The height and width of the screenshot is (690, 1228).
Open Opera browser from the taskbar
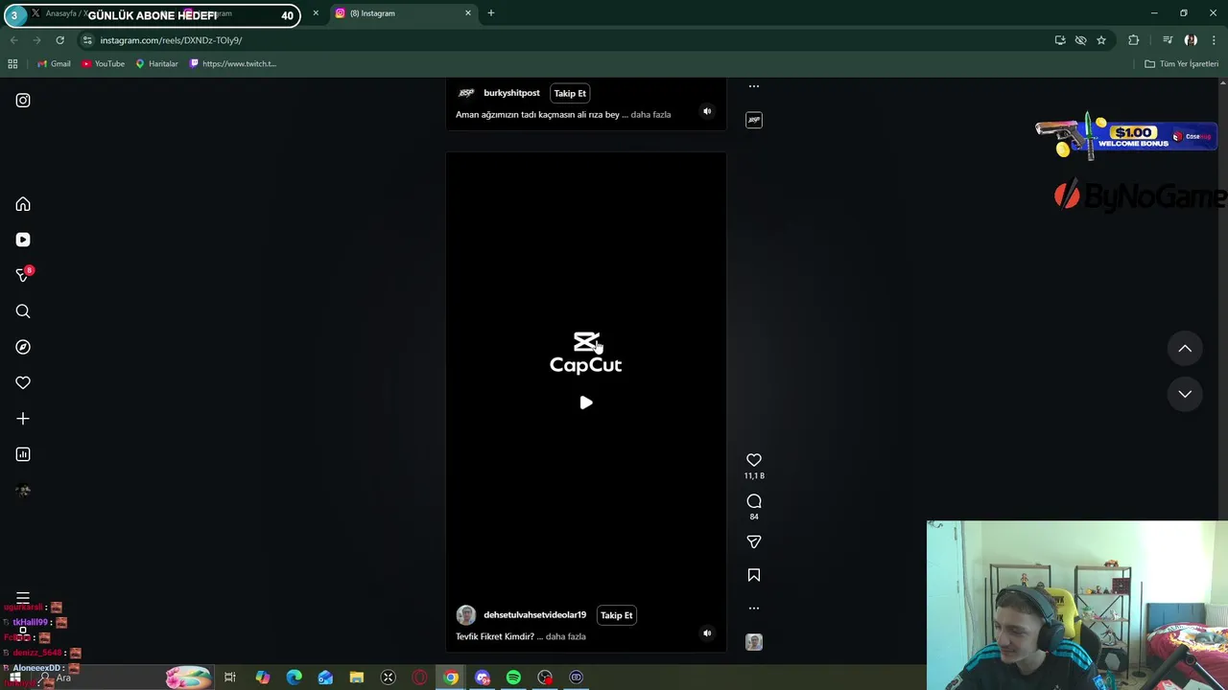coord(419,678)
